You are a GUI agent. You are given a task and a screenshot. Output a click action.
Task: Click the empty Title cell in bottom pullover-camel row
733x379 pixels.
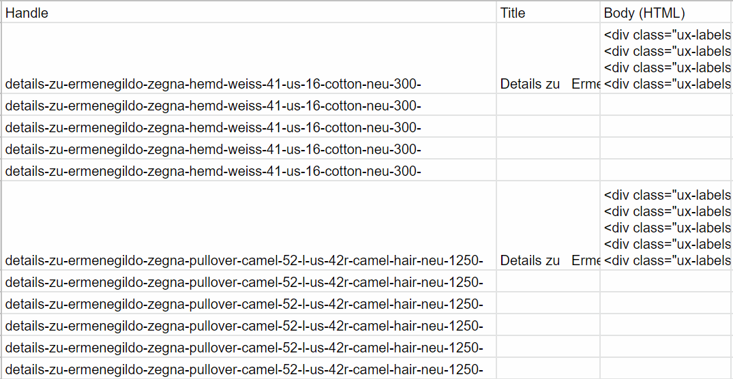pos(548,369)
